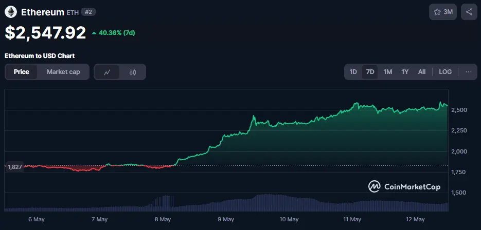Click the #2 rank badge
Image resolution: width=481 pixels, height=230 pixels.
(88, 12)
